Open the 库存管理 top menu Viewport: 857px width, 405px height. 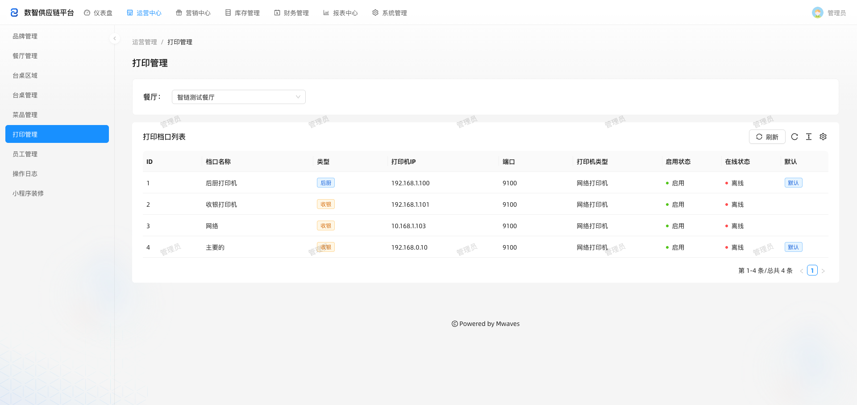click(242, 13)
